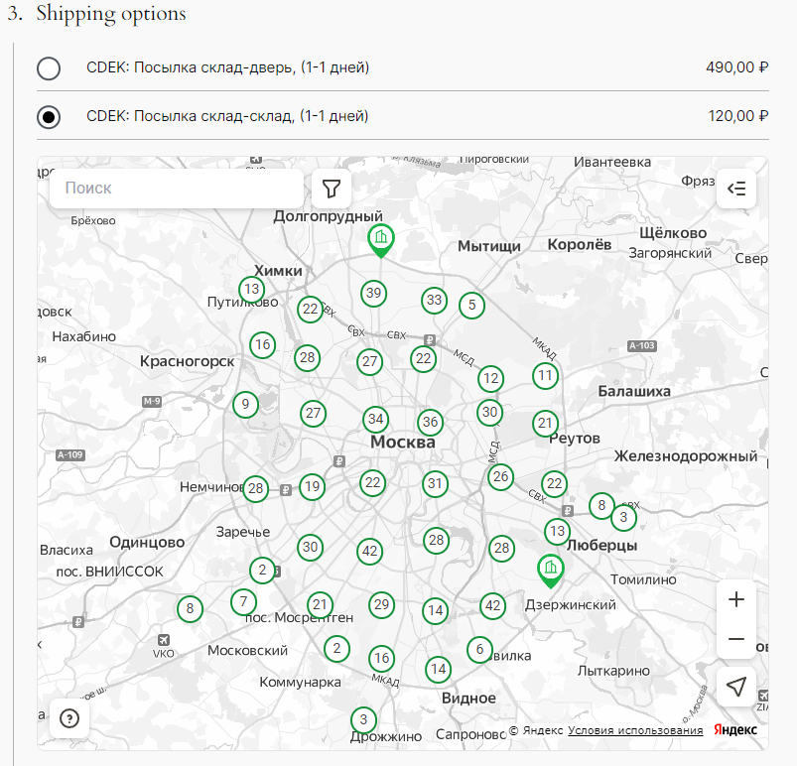The width and height of the screenshot is (797, 766).
Task: Open cluster 3 above Дрожжино
Action: click(363, 719)
